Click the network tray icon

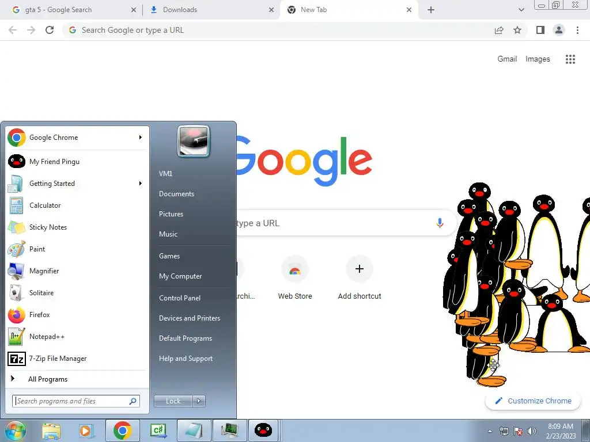click(504, 431)
